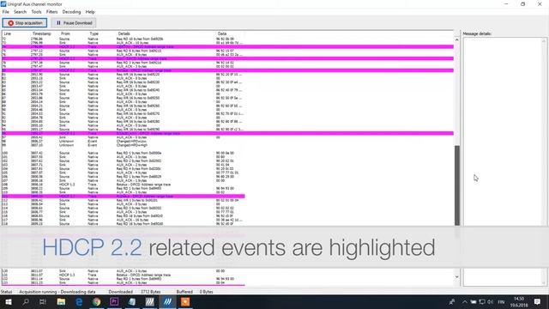Open File Explorer from taskbar
The width and height of the screenshot is (549, 309).
pyautogui.click(x=61, y=301)
